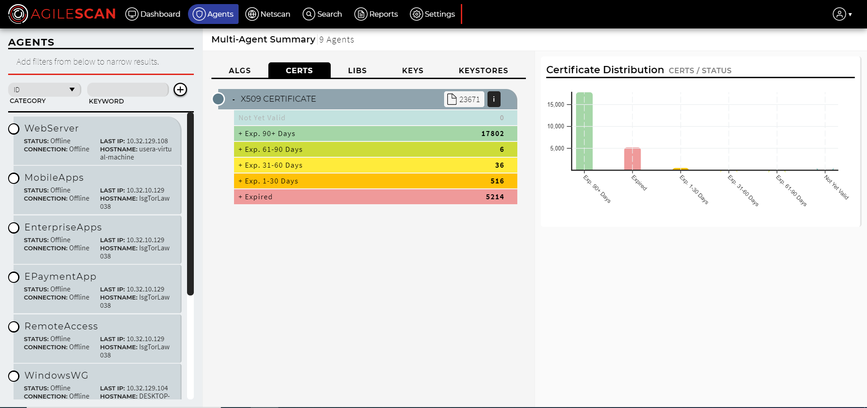Expand the Exp. 1-30 Days row

pos(375,181)
